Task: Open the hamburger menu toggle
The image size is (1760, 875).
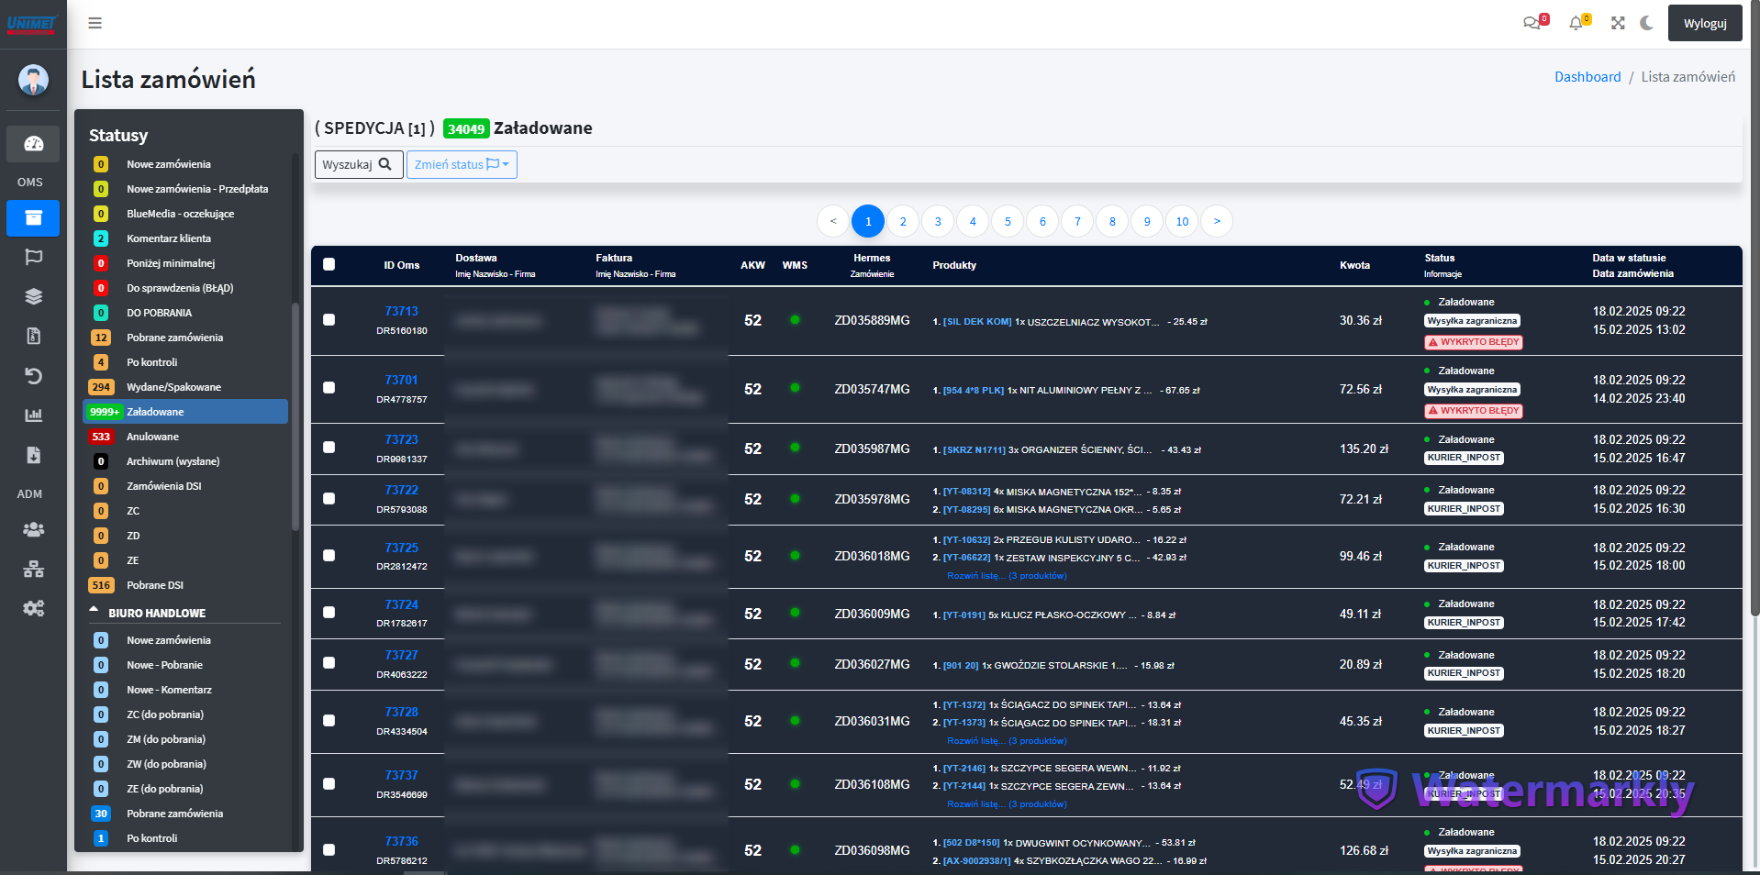Action: tap(95, 23)
